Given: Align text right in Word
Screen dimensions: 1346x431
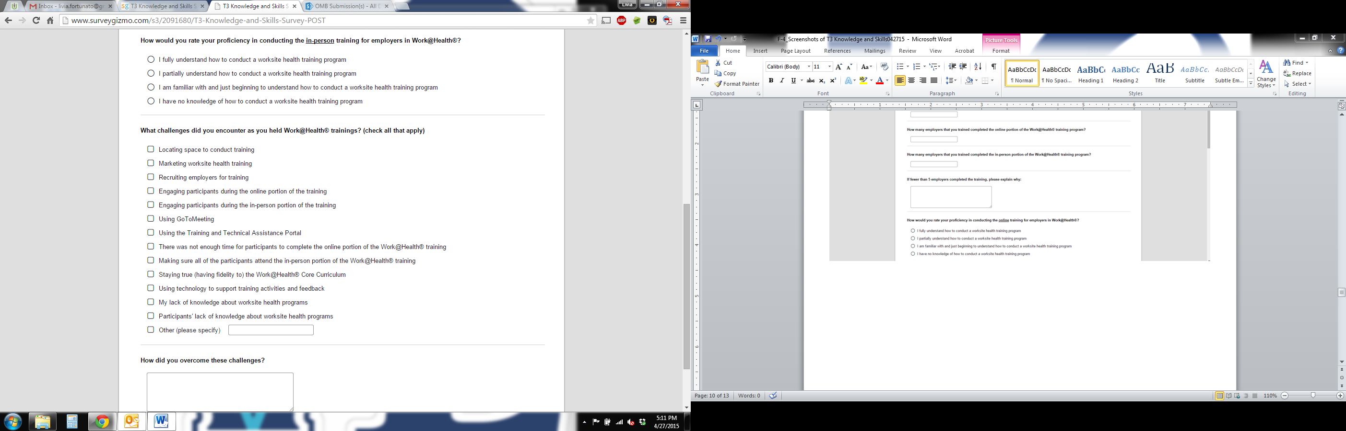Looking at the screenshot, I should point(923,80).
